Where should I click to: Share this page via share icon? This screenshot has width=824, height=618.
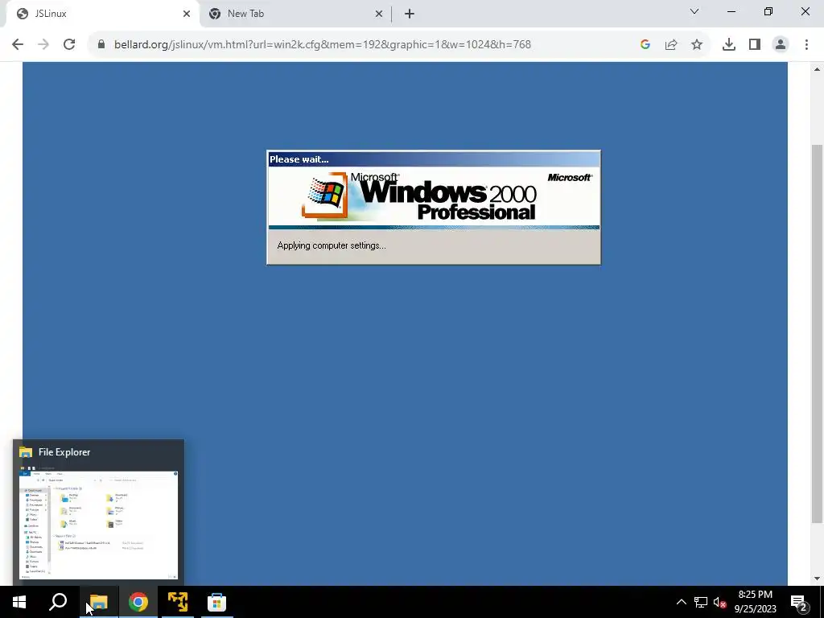pos(671,45)
